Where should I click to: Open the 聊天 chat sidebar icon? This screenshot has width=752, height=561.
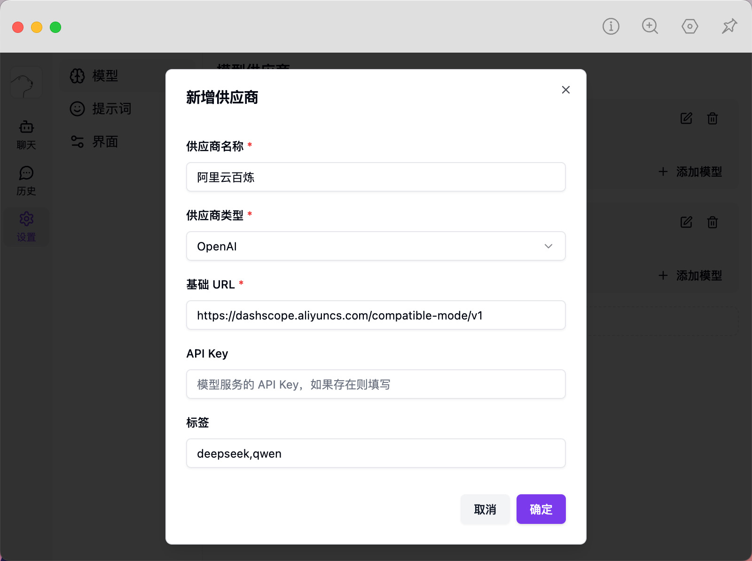point(26,135)
